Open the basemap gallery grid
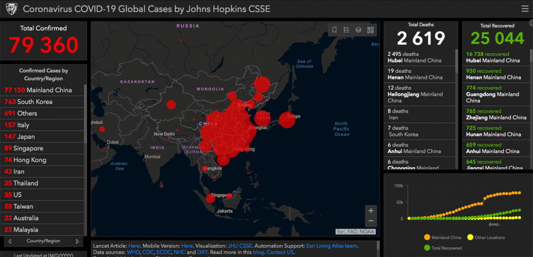Image resolution: width=533 pixels, height=257 pixels. [370, 30]
